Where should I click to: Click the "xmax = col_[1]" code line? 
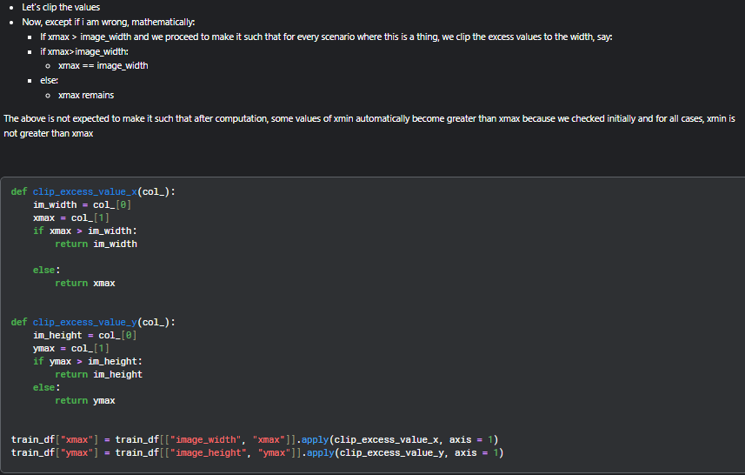[x=70, y=217]
